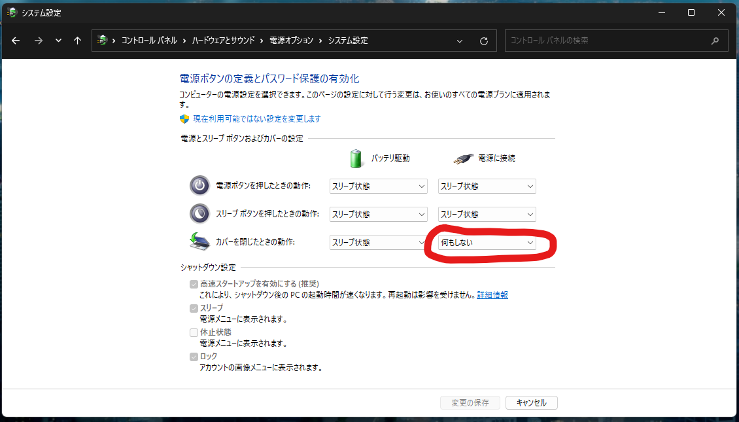Select 電源オプション in breadcrumb
739x422 pixels.
pyautogui.click(x=291, y=41)
